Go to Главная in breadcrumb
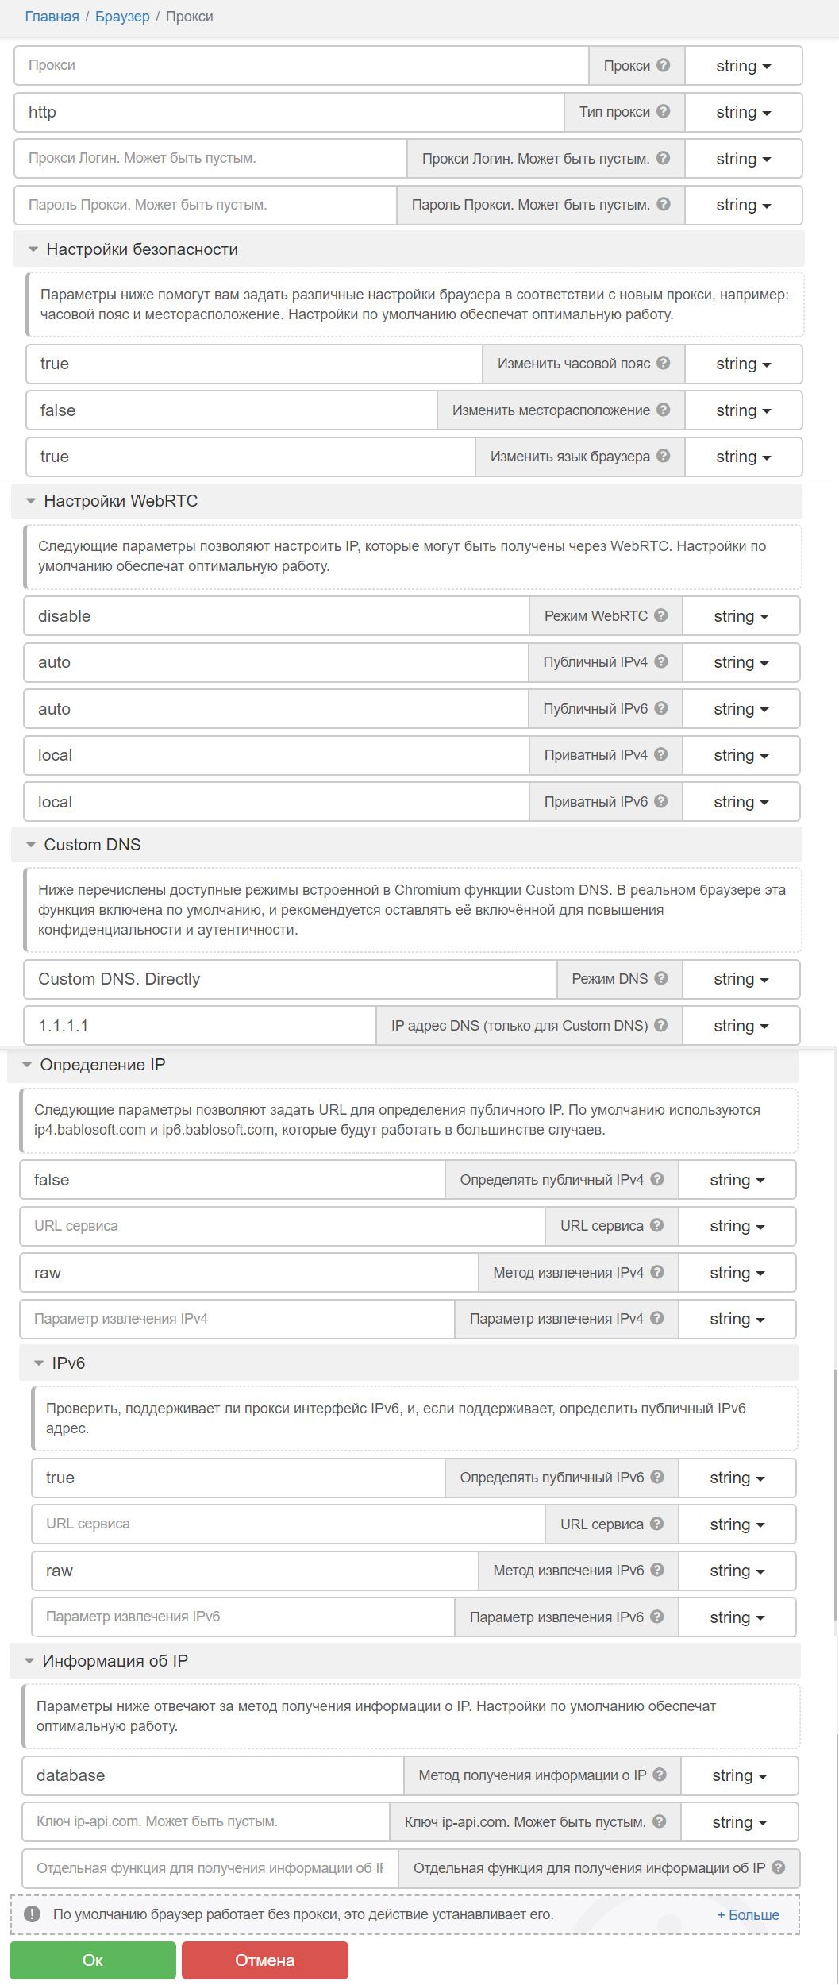Image resolution: width=839 pixels, height=1985 pixels. (52, 17)
